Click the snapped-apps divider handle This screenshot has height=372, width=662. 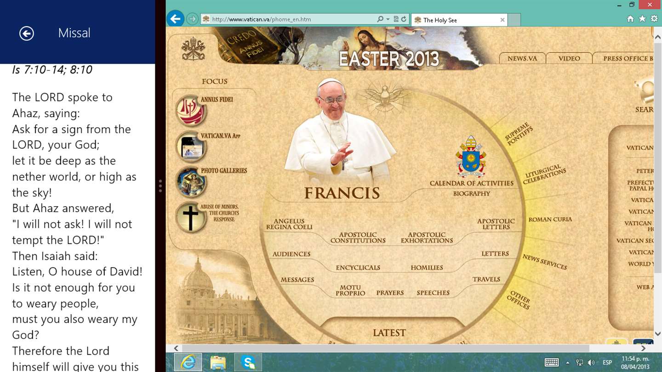(160, 186)
